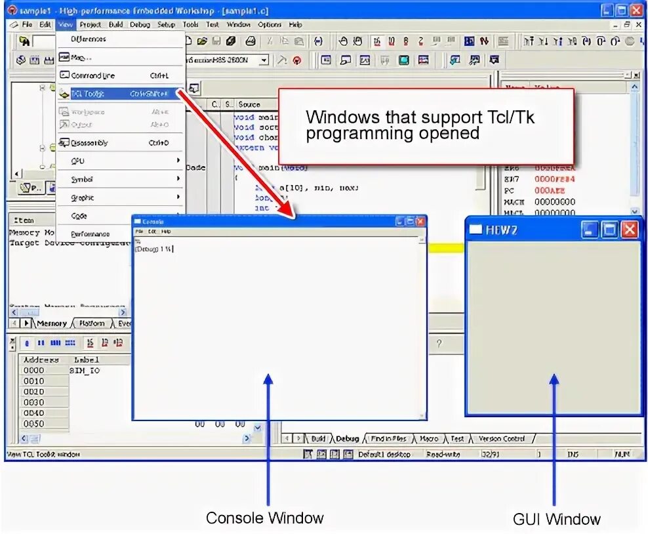648x534 pixels.
Task: Click the two-byte display icon in memory toolbar
Action: click(x=41, y=343)
